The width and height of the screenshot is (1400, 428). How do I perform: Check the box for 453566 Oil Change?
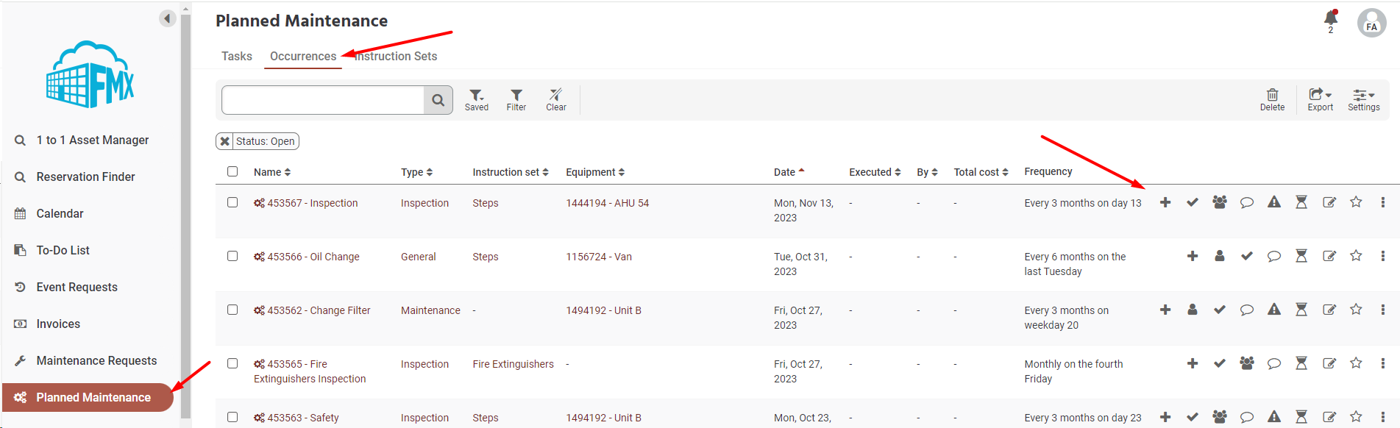pyautogui.click(x=232, y=256)
